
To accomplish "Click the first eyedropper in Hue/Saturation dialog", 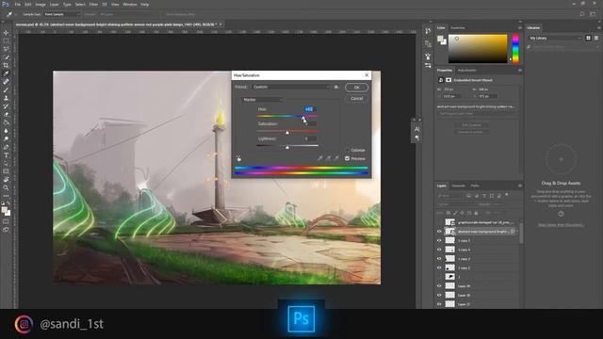I will 320,158.
